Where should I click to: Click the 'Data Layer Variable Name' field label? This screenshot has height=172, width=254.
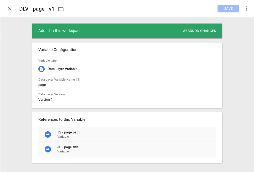(56, 80)
